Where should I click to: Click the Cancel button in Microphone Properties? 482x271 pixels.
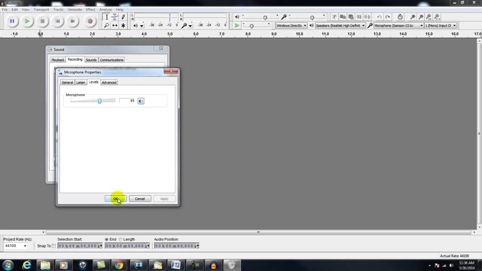(140, 199)
